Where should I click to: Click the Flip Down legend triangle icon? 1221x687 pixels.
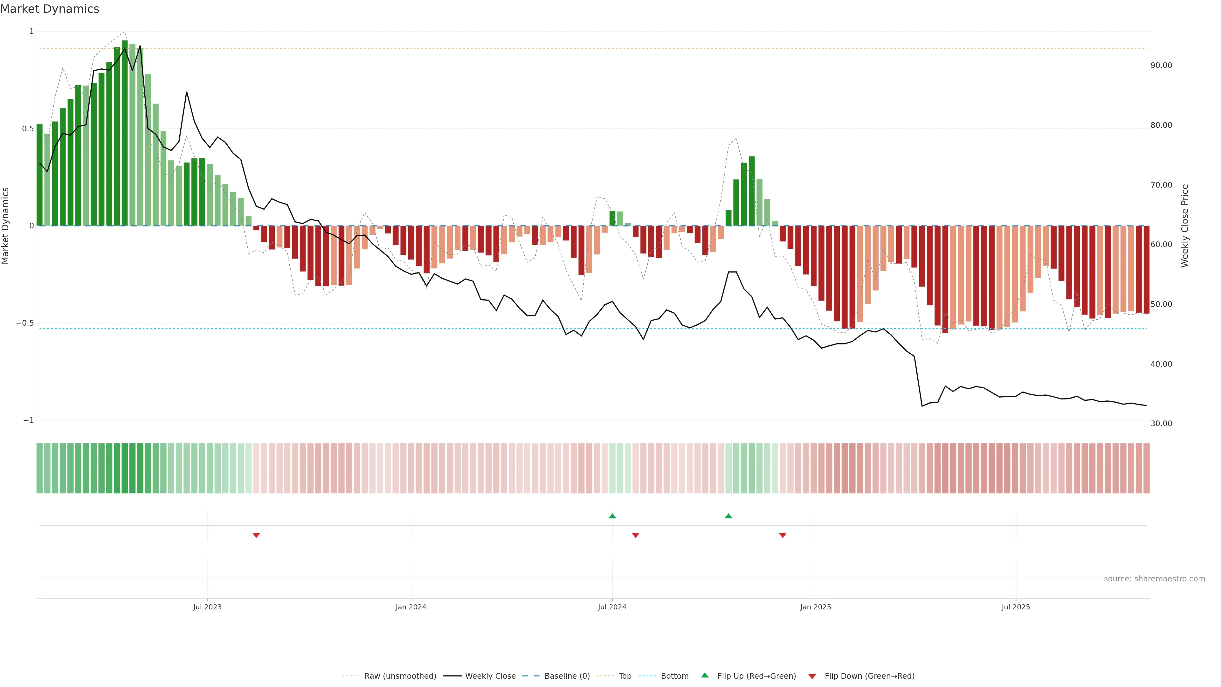click(x=812, y=677)
